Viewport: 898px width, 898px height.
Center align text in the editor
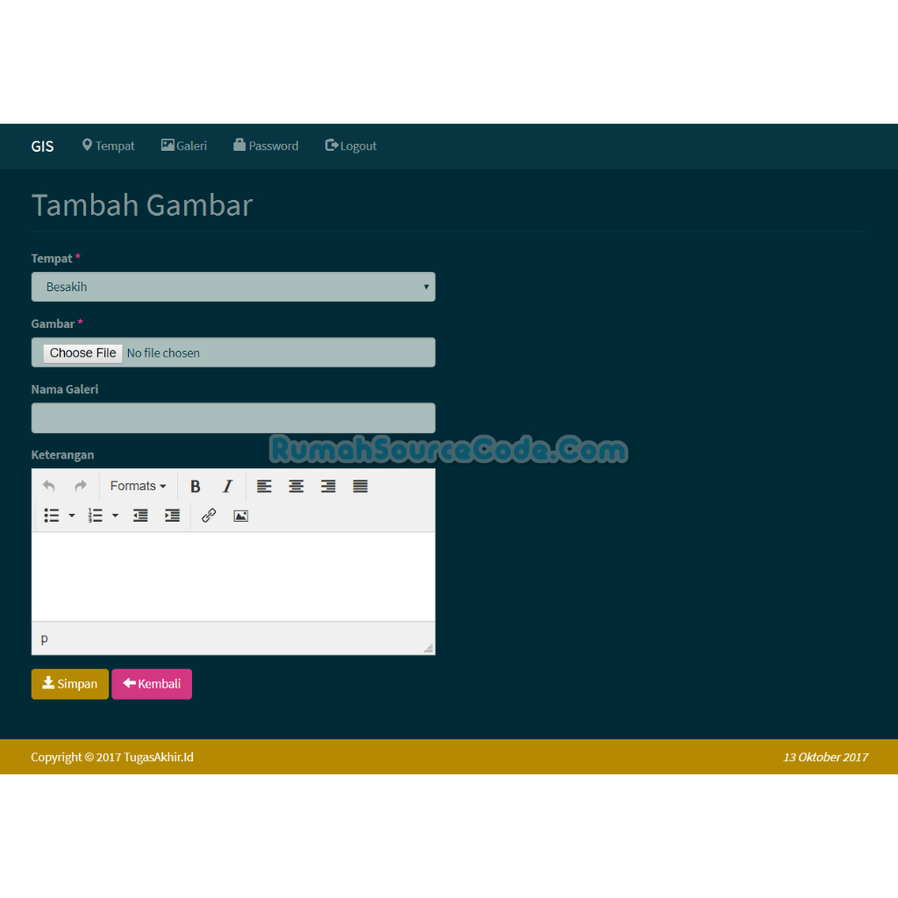tap(296, 486)
